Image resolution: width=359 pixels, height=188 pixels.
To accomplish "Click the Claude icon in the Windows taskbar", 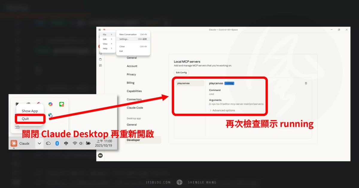I will pyautogui.click(x=14, y=143).
